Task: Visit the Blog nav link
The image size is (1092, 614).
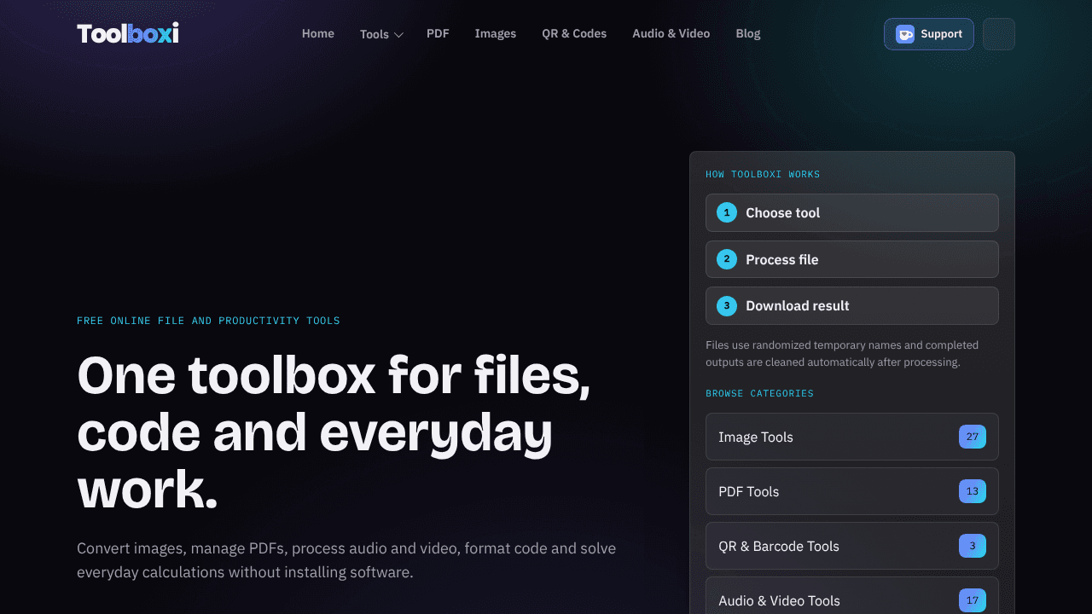Action: click(x=748, y=34)
